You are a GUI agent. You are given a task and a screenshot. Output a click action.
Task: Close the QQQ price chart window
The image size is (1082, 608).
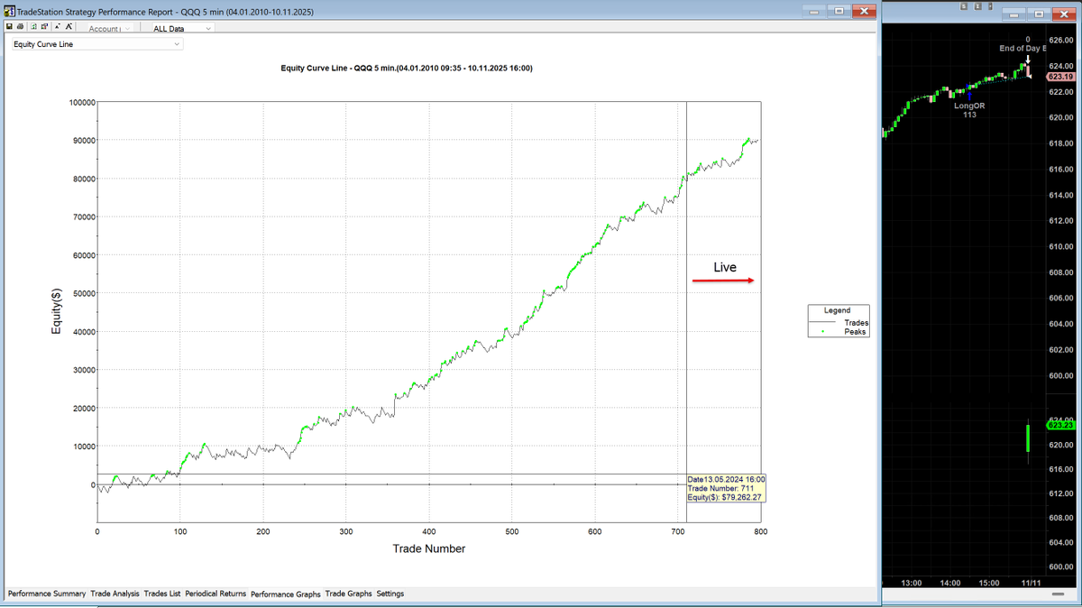(1064, 14)
